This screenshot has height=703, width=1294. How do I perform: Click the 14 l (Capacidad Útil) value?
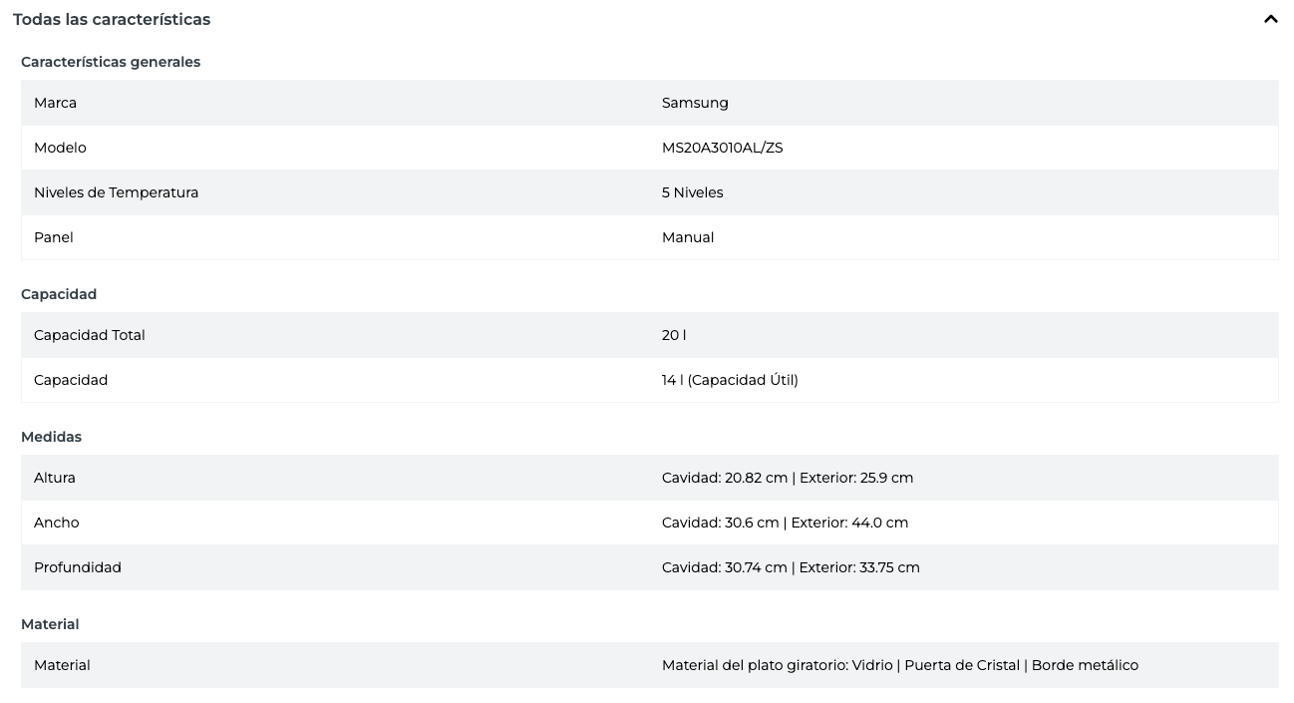[x=730, y=380]
